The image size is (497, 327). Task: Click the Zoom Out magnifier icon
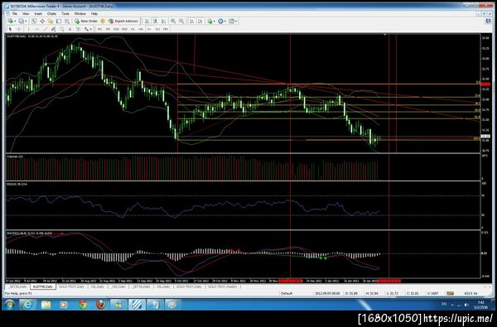click(x=181, y=22)
